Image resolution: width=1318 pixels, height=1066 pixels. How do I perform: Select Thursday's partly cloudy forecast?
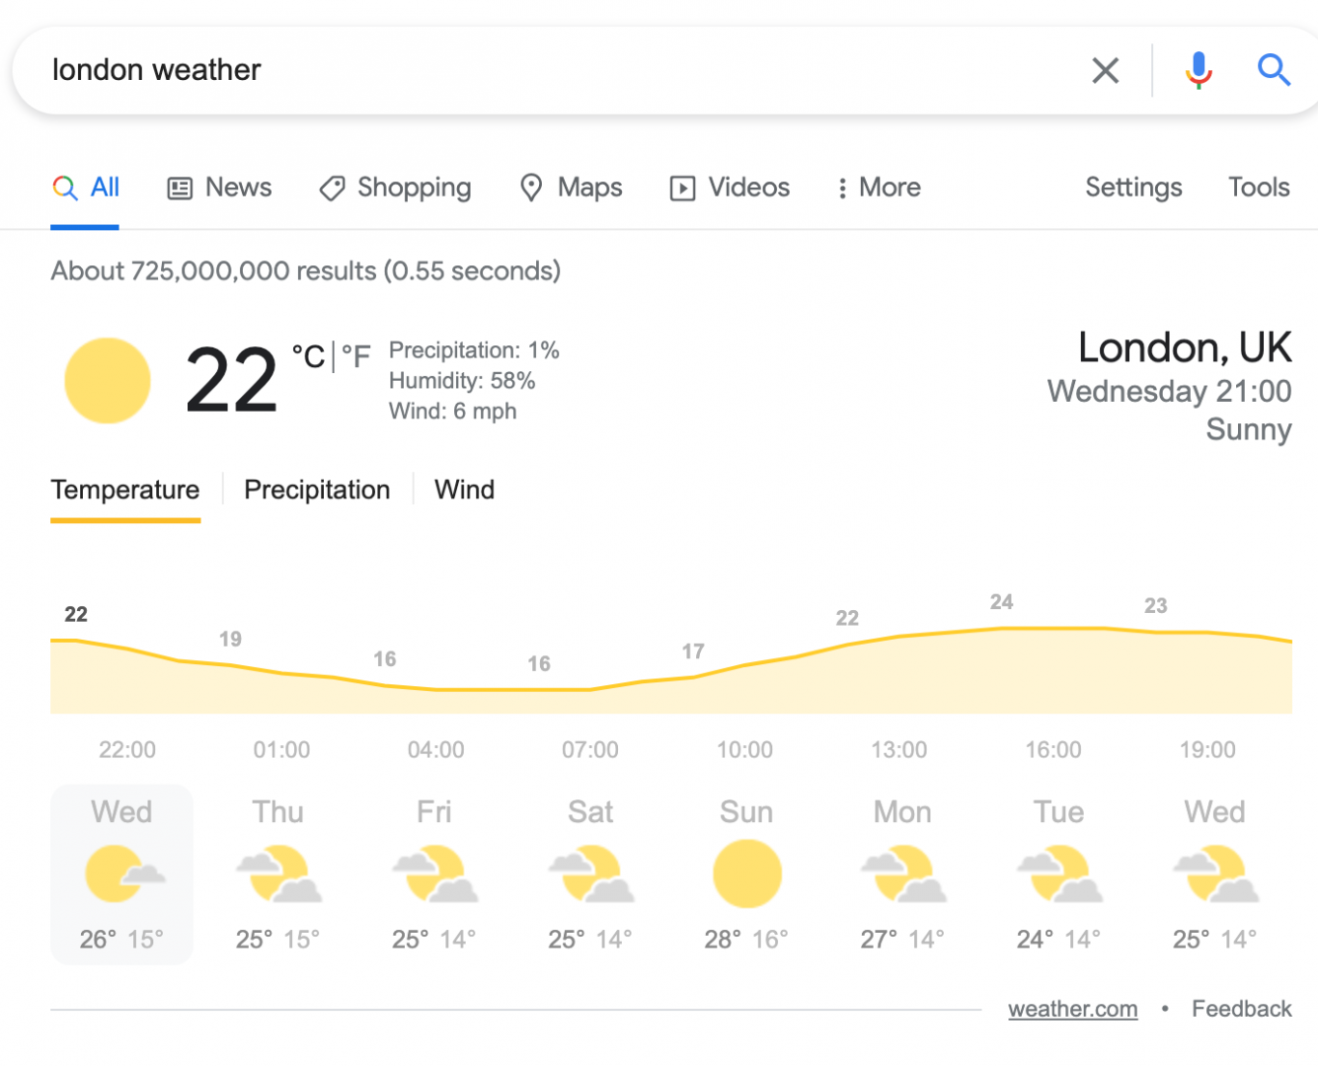[x=278, y=874]
